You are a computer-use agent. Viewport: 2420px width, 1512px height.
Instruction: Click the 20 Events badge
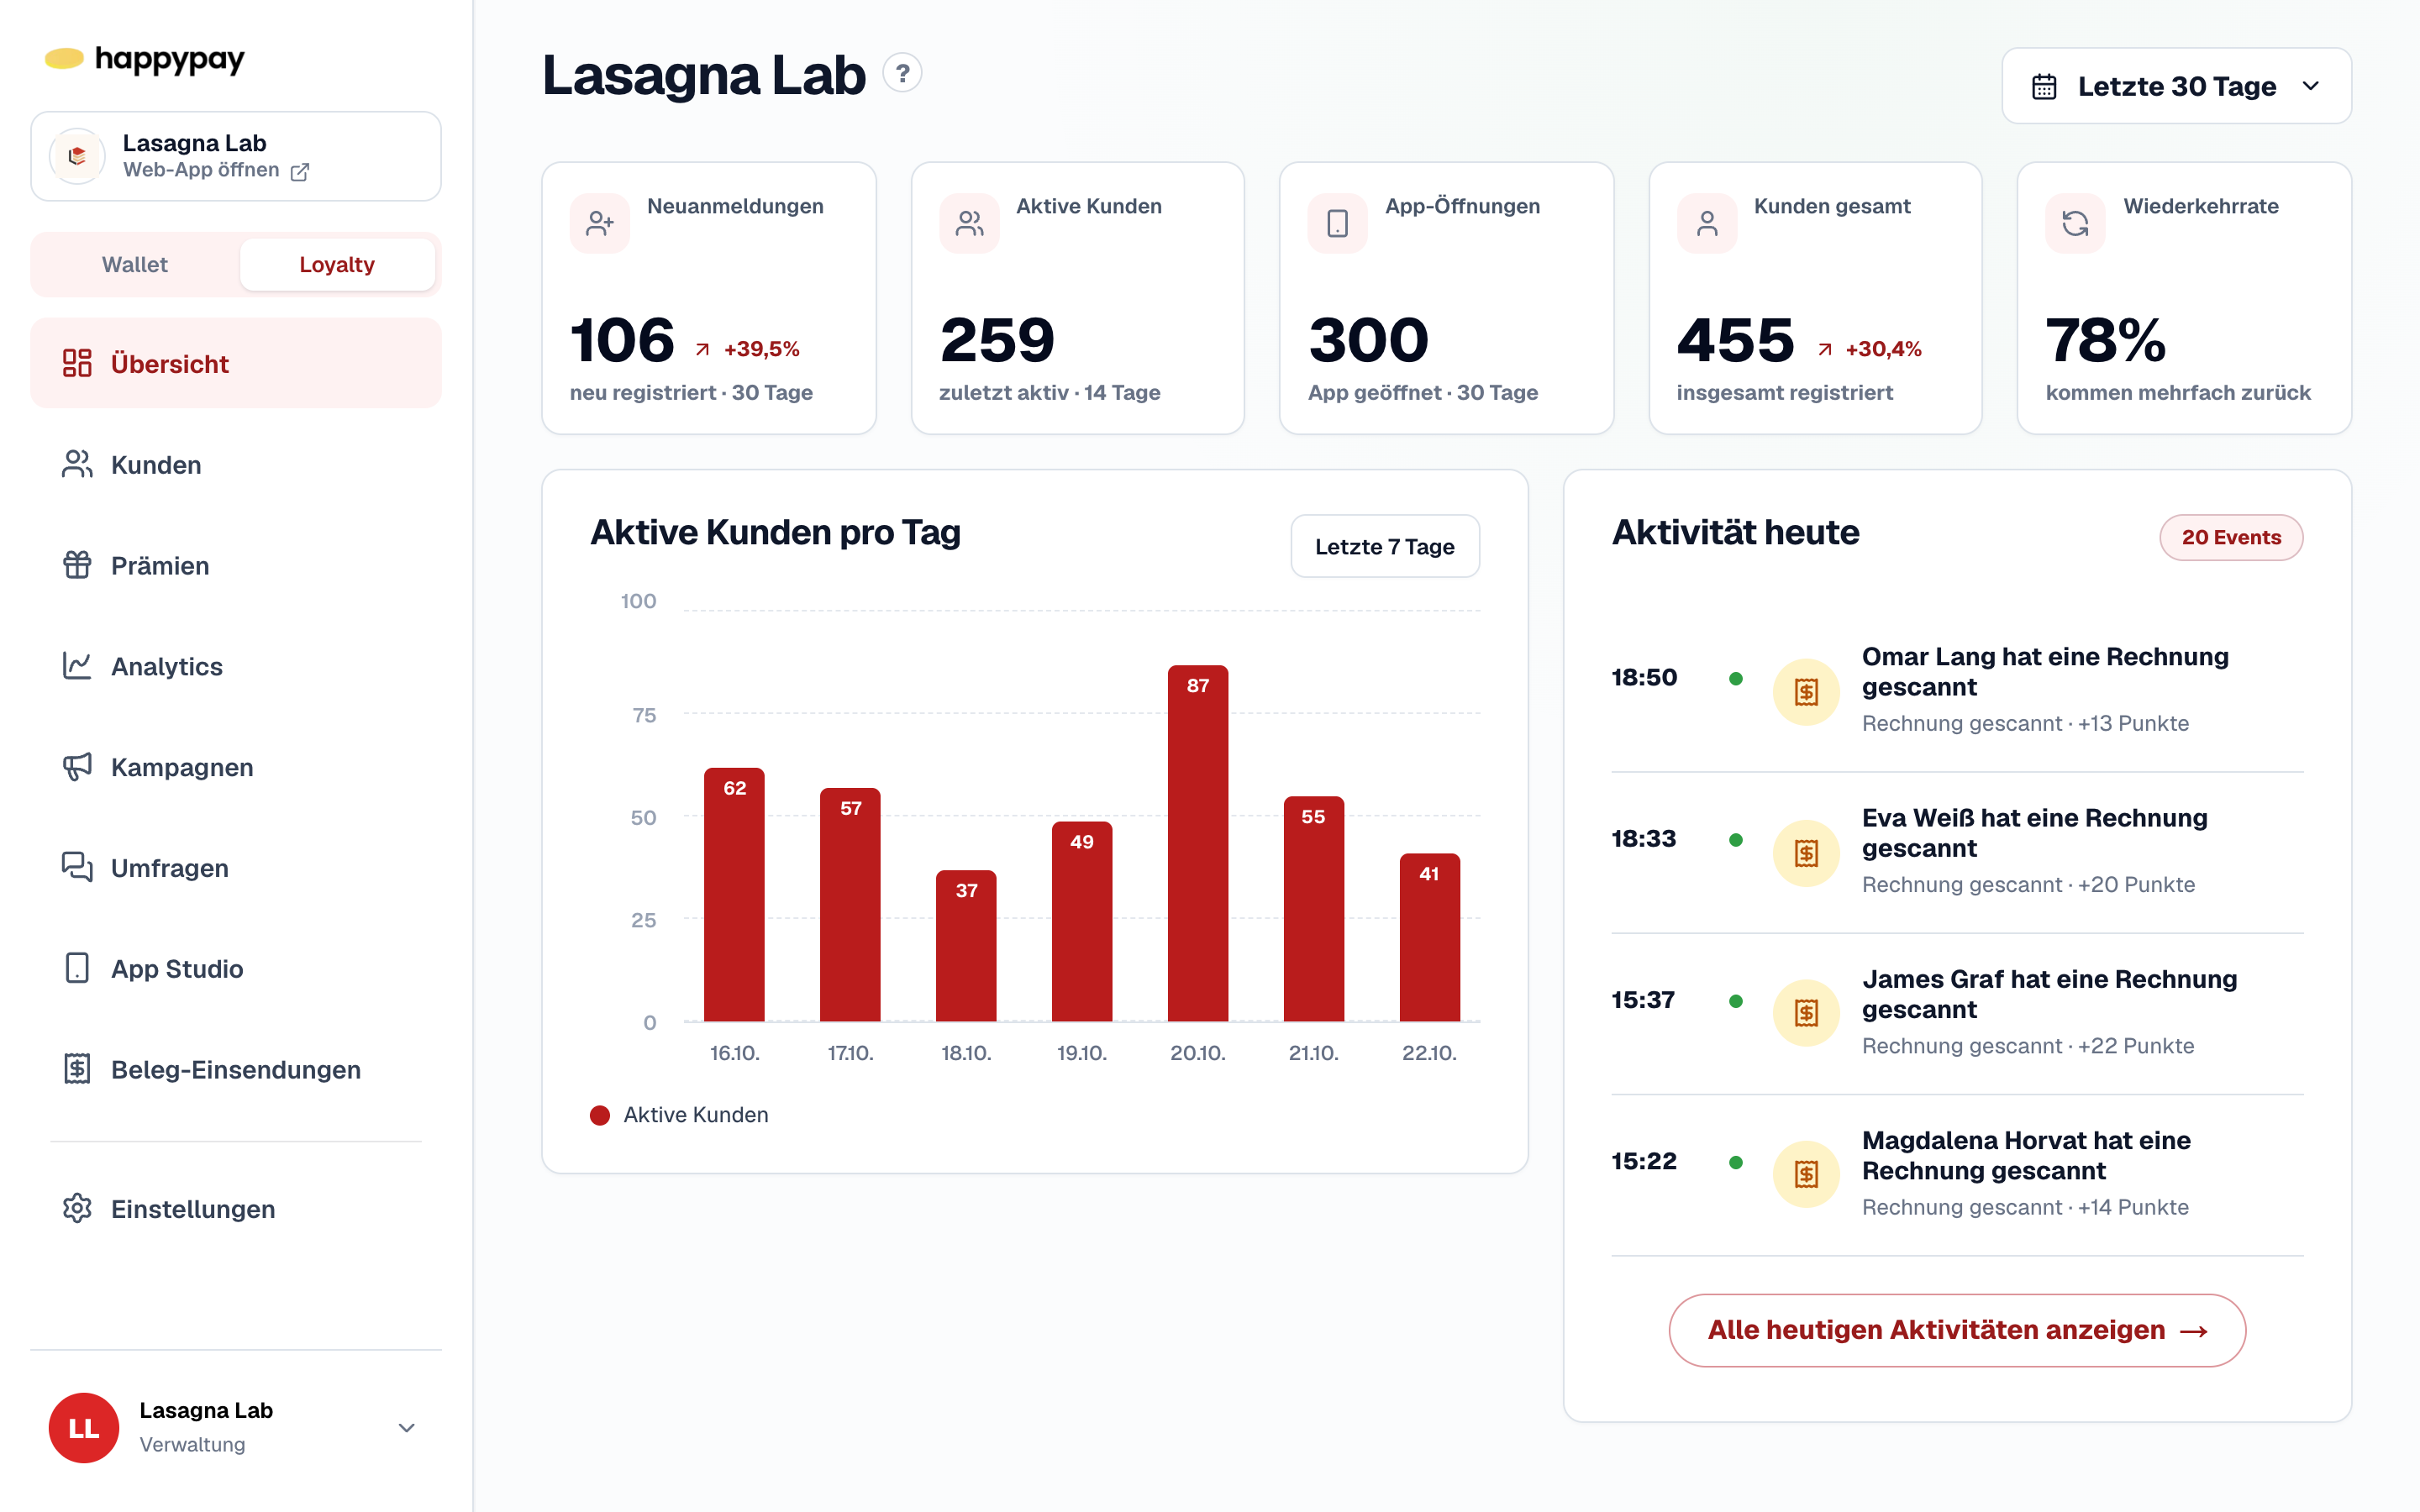pyautogui.click(x=2231, y=537)
